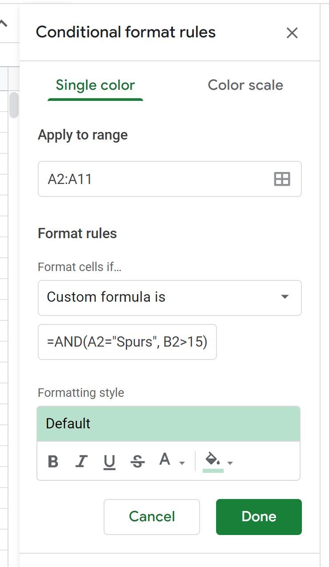
Task: Toggle Strikethrough formatting style
Action: tap(137, 462)
